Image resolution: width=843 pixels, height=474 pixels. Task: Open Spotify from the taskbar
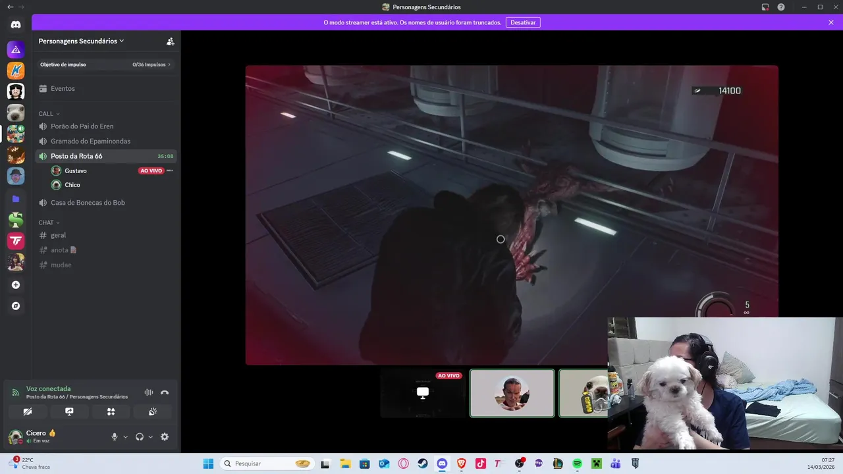point(577,463)
